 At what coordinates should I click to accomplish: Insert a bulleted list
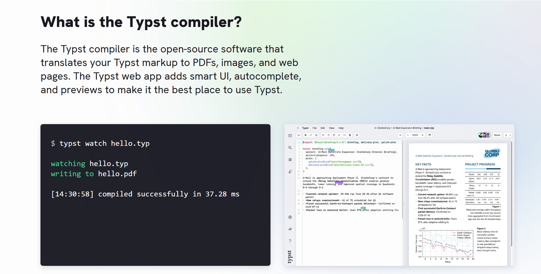pyautogui.click(x=329, y=135)
